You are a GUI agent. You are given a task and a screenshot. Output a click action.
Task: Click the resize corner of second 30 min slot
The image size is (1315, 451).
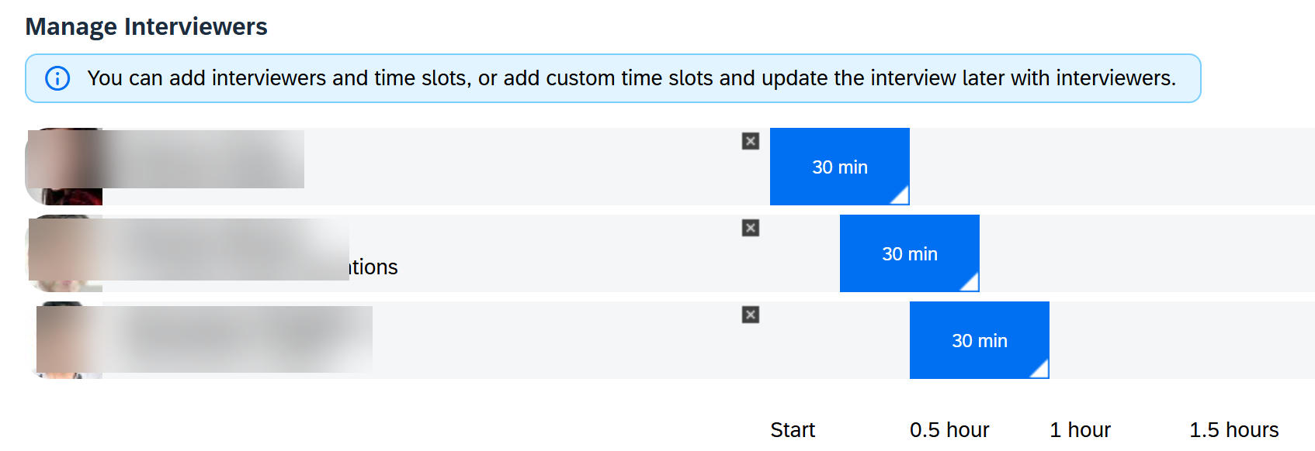coord(970,283)
